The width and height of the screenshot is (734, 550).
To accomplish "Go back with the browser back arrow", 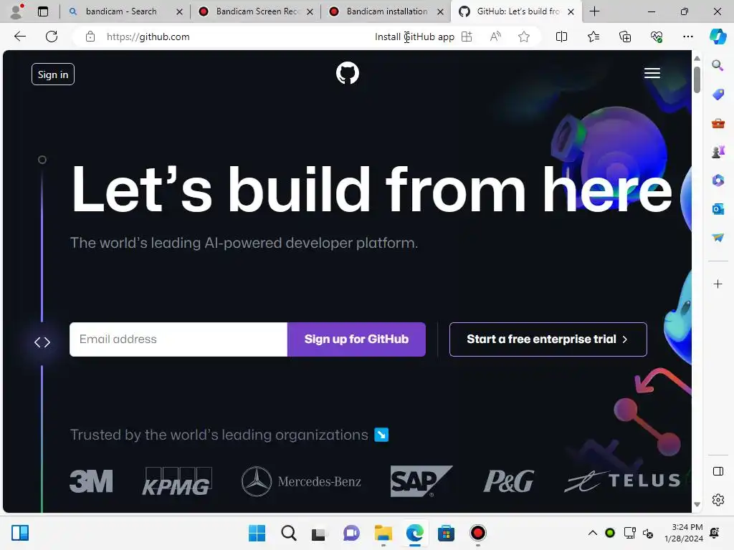I will coord(19,37).
